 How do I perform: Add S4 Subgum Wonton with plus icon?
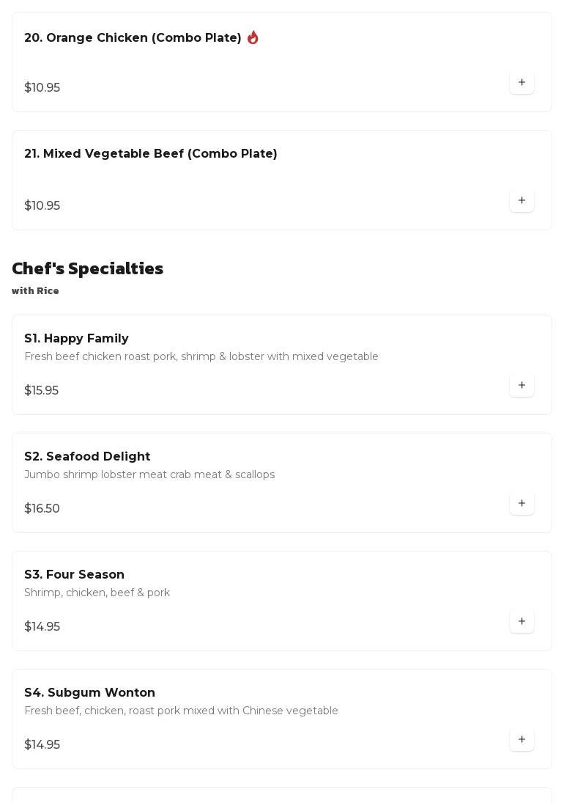point(522,740)
